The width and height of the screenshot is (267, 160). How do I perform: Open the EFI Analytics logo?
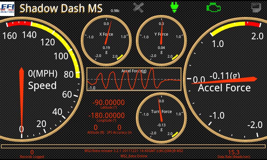click(7, 9)
